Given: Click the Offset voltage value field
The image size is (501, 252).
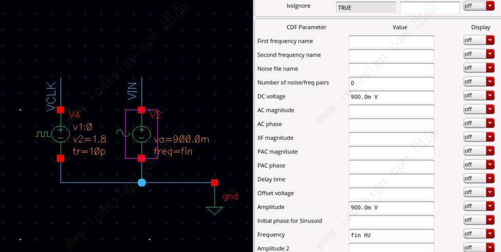Looking at the screenshot, I should pos(391,193).
